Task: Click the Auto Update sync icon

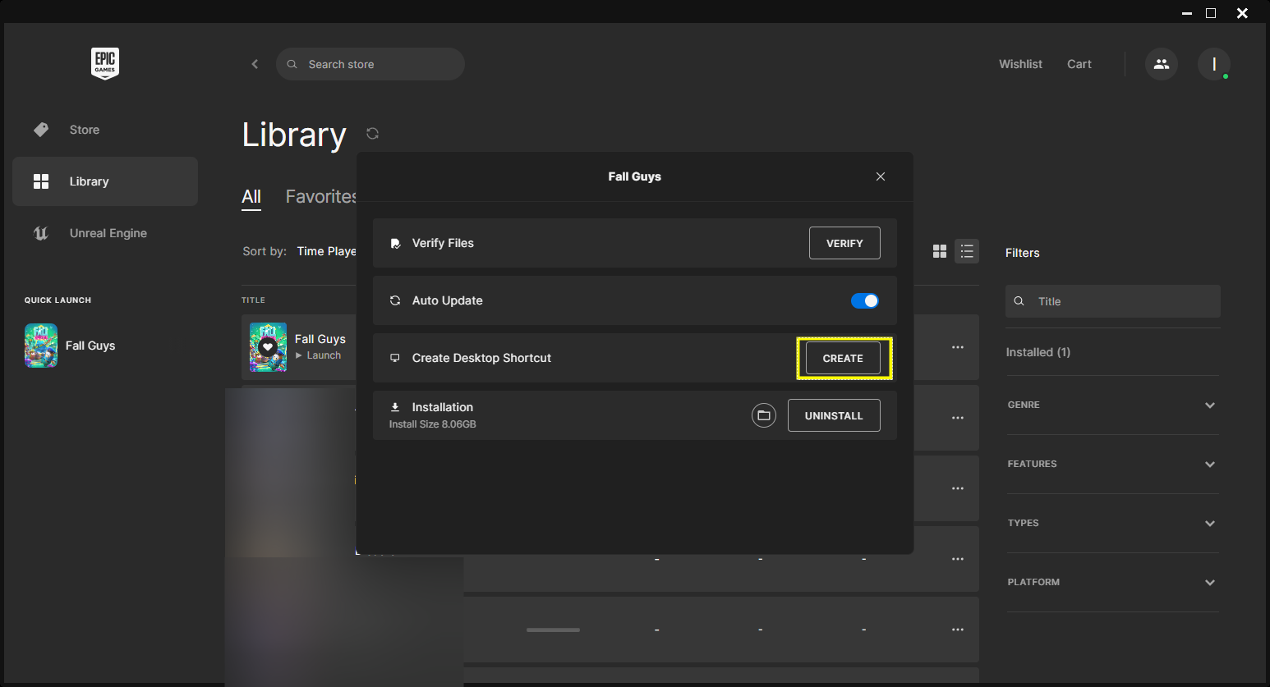Action: (x=395, y=300)
